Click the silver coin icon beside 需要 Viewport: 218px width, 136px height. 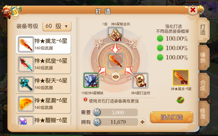[97, 112]
